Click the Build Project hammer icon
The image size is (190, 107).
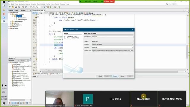tap(45, 7)
